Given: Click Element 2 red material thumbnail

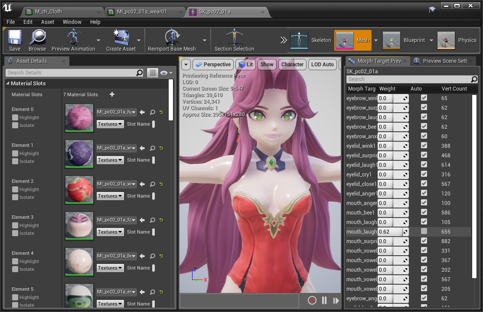Looking at the screenshot, I should [x=79, y=189].
